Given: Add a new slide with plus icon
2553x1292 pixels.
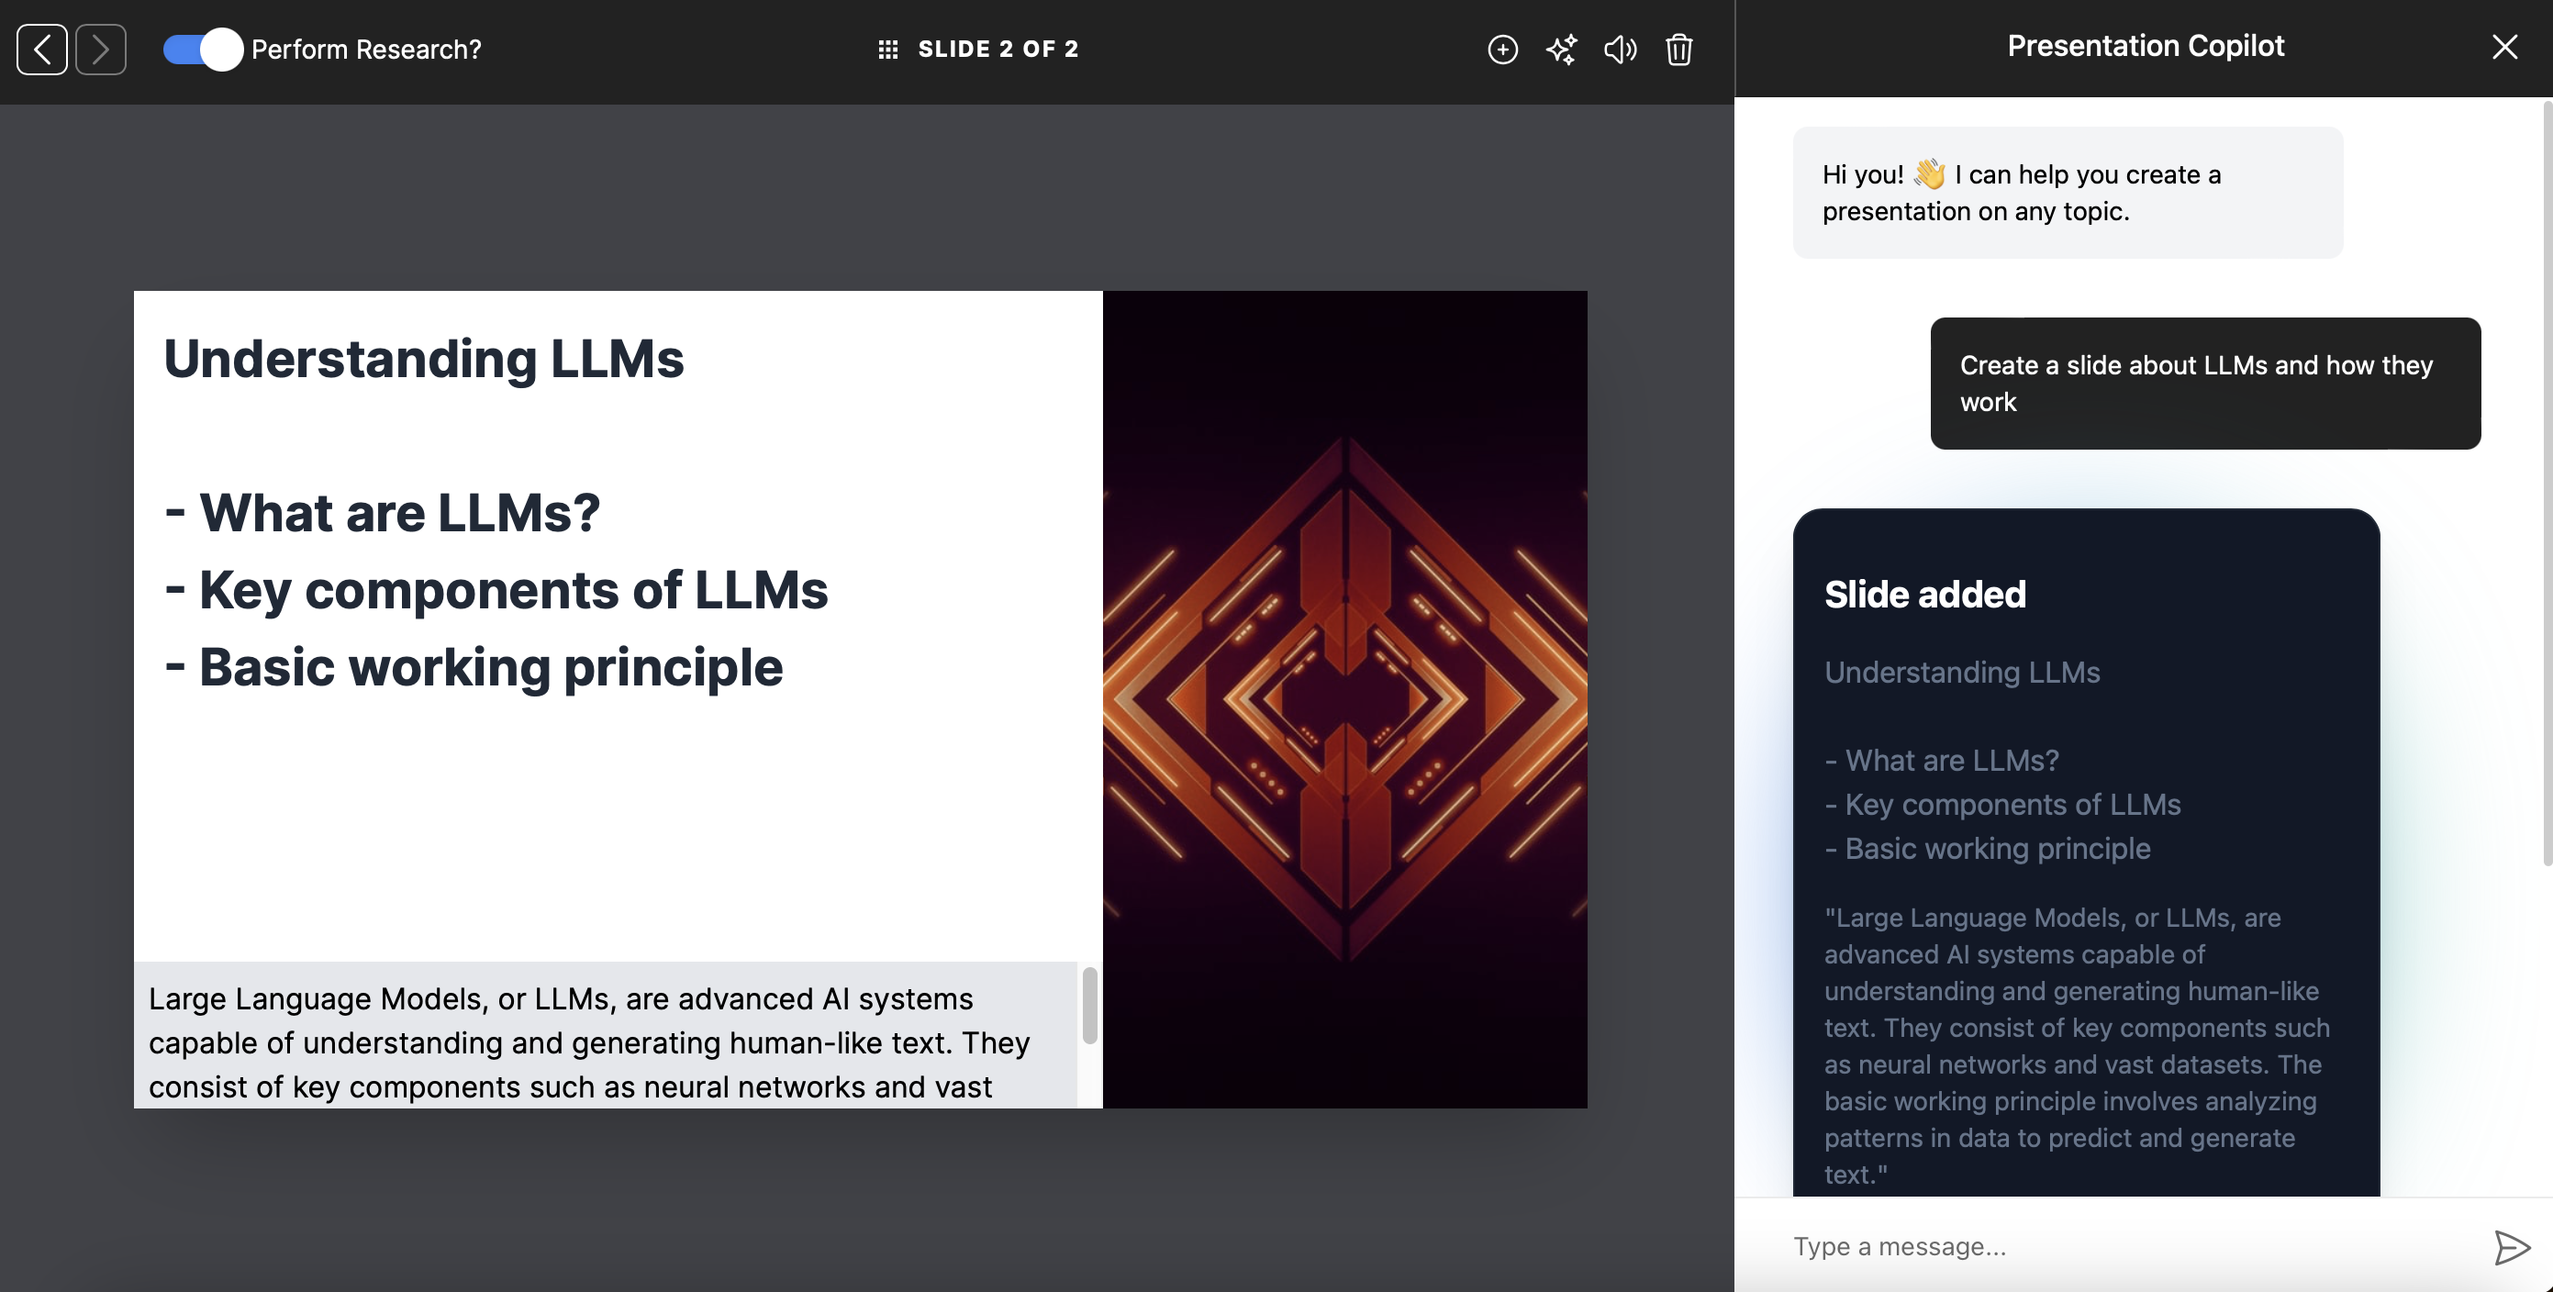Looking at the screenshot, I should point(1501,49).
